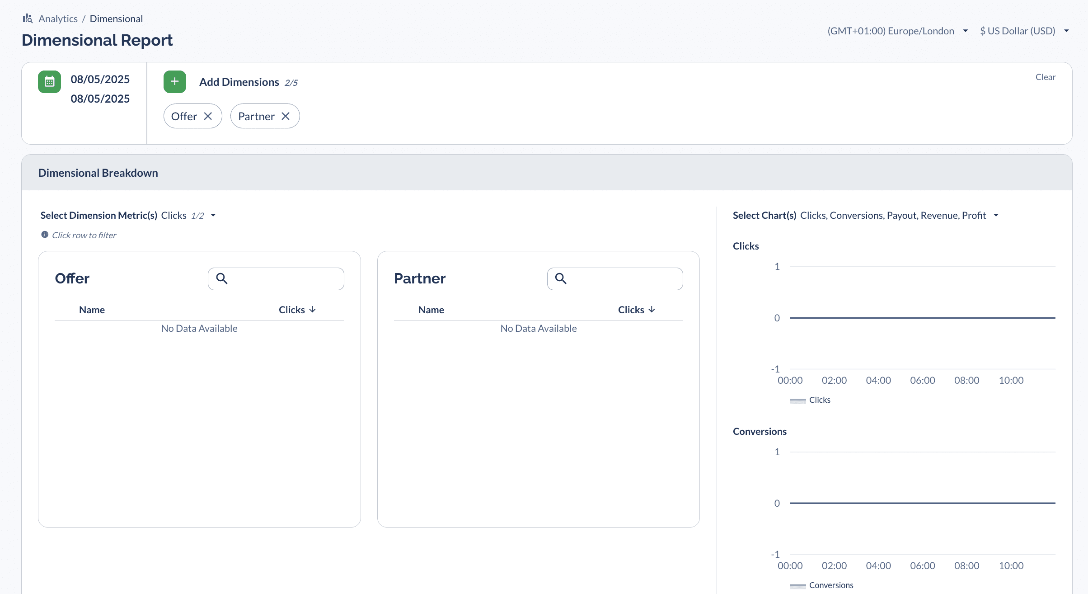Sort Partner table by Name header
1088x594 pixels.
point(431,310)
